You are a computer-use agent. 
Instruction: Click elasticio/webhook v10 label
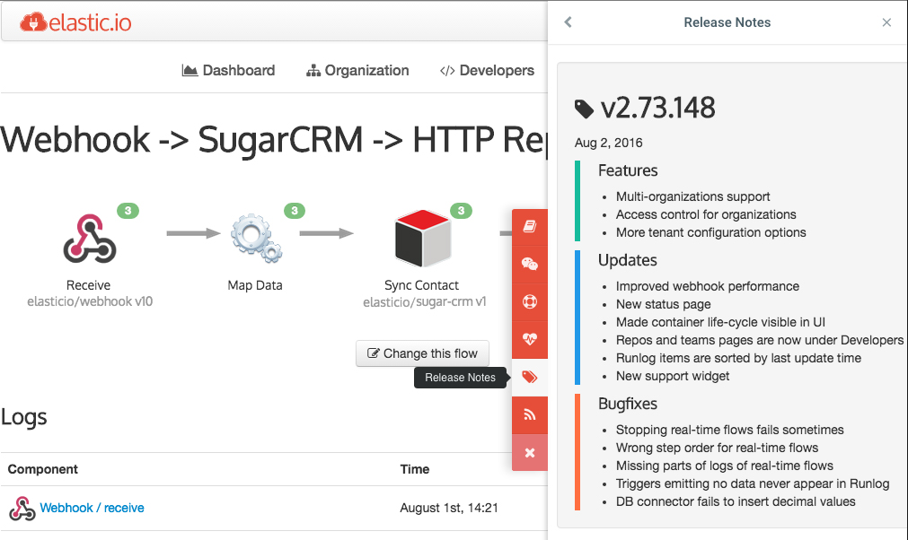[x=90, y=301]
